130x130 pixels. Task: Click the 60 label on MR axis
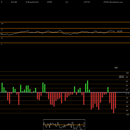pyautogui.click(x=127, y=81)
